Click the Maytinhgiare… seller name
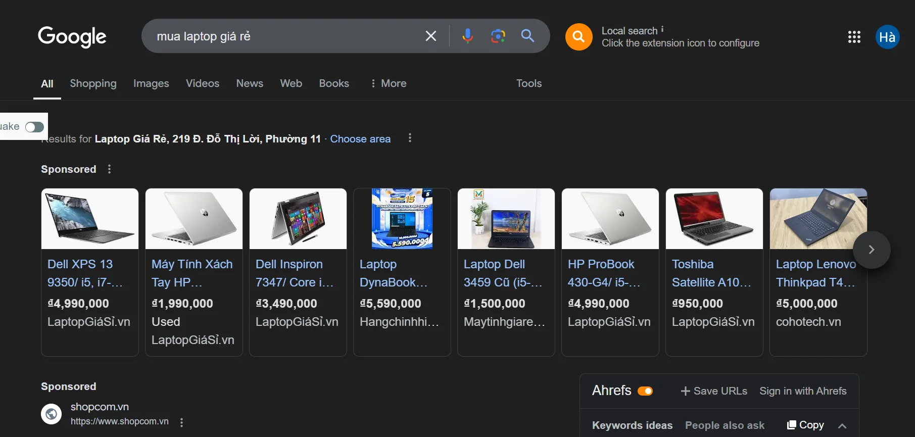915x437 pixels. [x=505, y=322]
